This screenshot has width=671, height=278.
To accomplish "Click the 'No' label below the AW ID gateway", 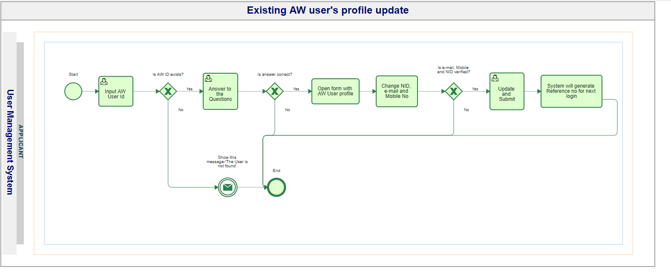I will pos(181,110).
